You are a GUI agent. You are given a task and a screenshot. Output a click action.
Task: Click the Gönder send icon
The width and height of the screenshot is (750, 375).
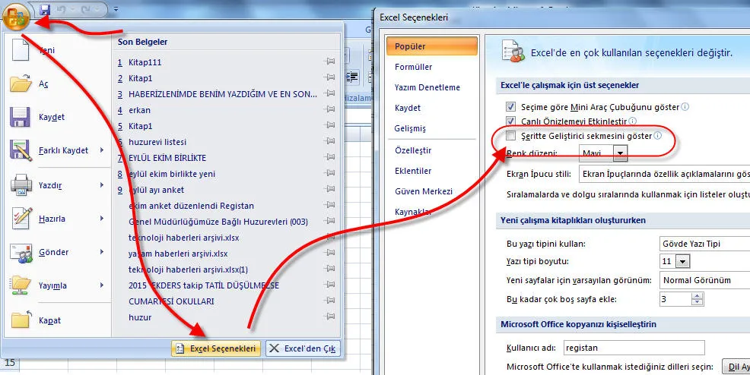[x=21, y=252]
